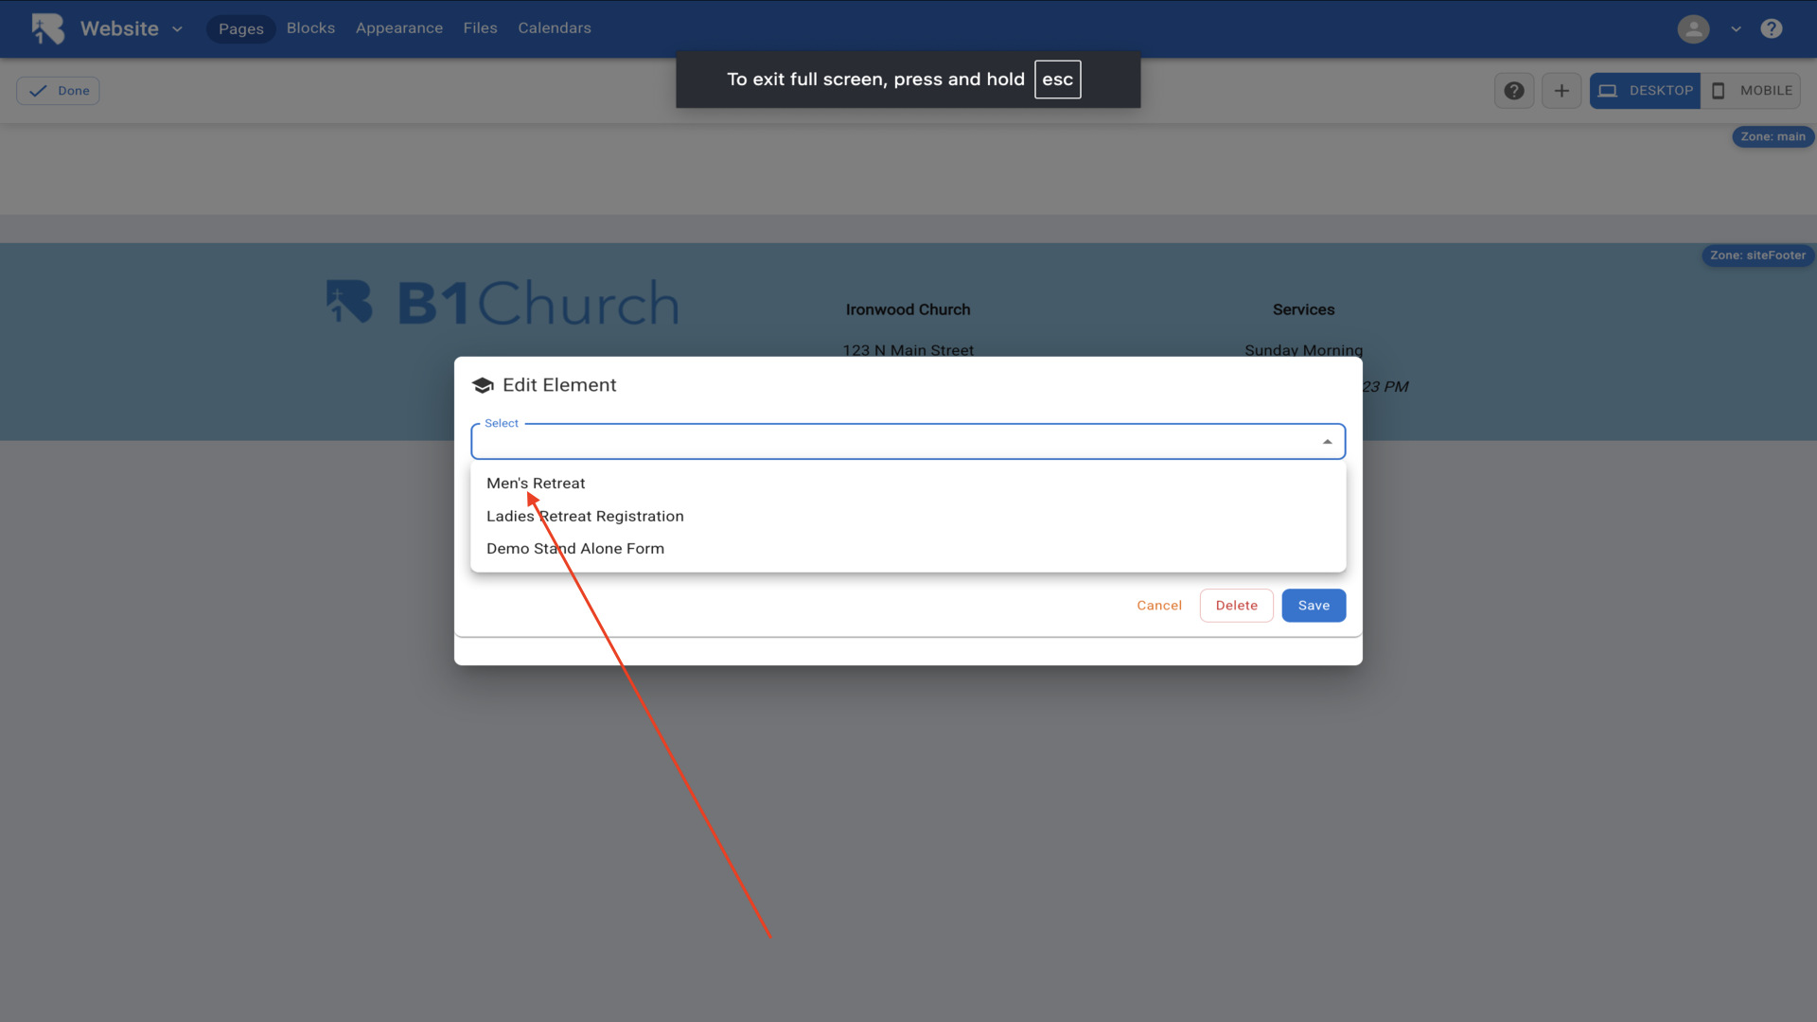Click the editor toolbar help icon
The width and height of the screenshot is (1817, 1022).
tap(1513, 91)
